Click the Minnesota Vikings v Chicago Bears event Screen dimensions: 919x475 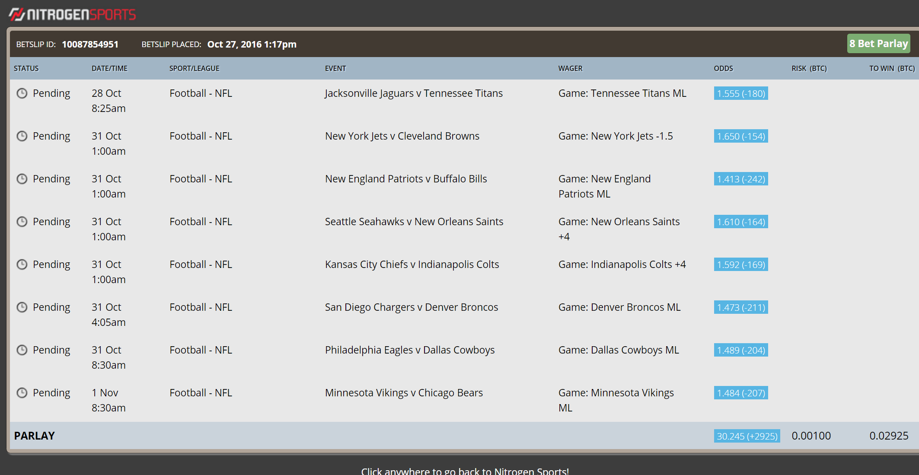404,393
